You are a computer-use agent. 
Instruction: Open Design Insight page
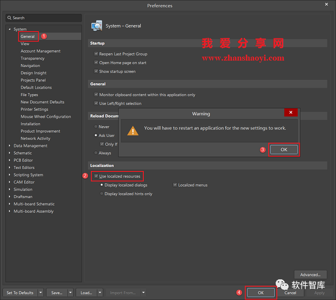coord(34,73)
